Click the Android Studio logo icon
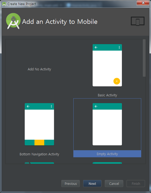 (13, 21)
